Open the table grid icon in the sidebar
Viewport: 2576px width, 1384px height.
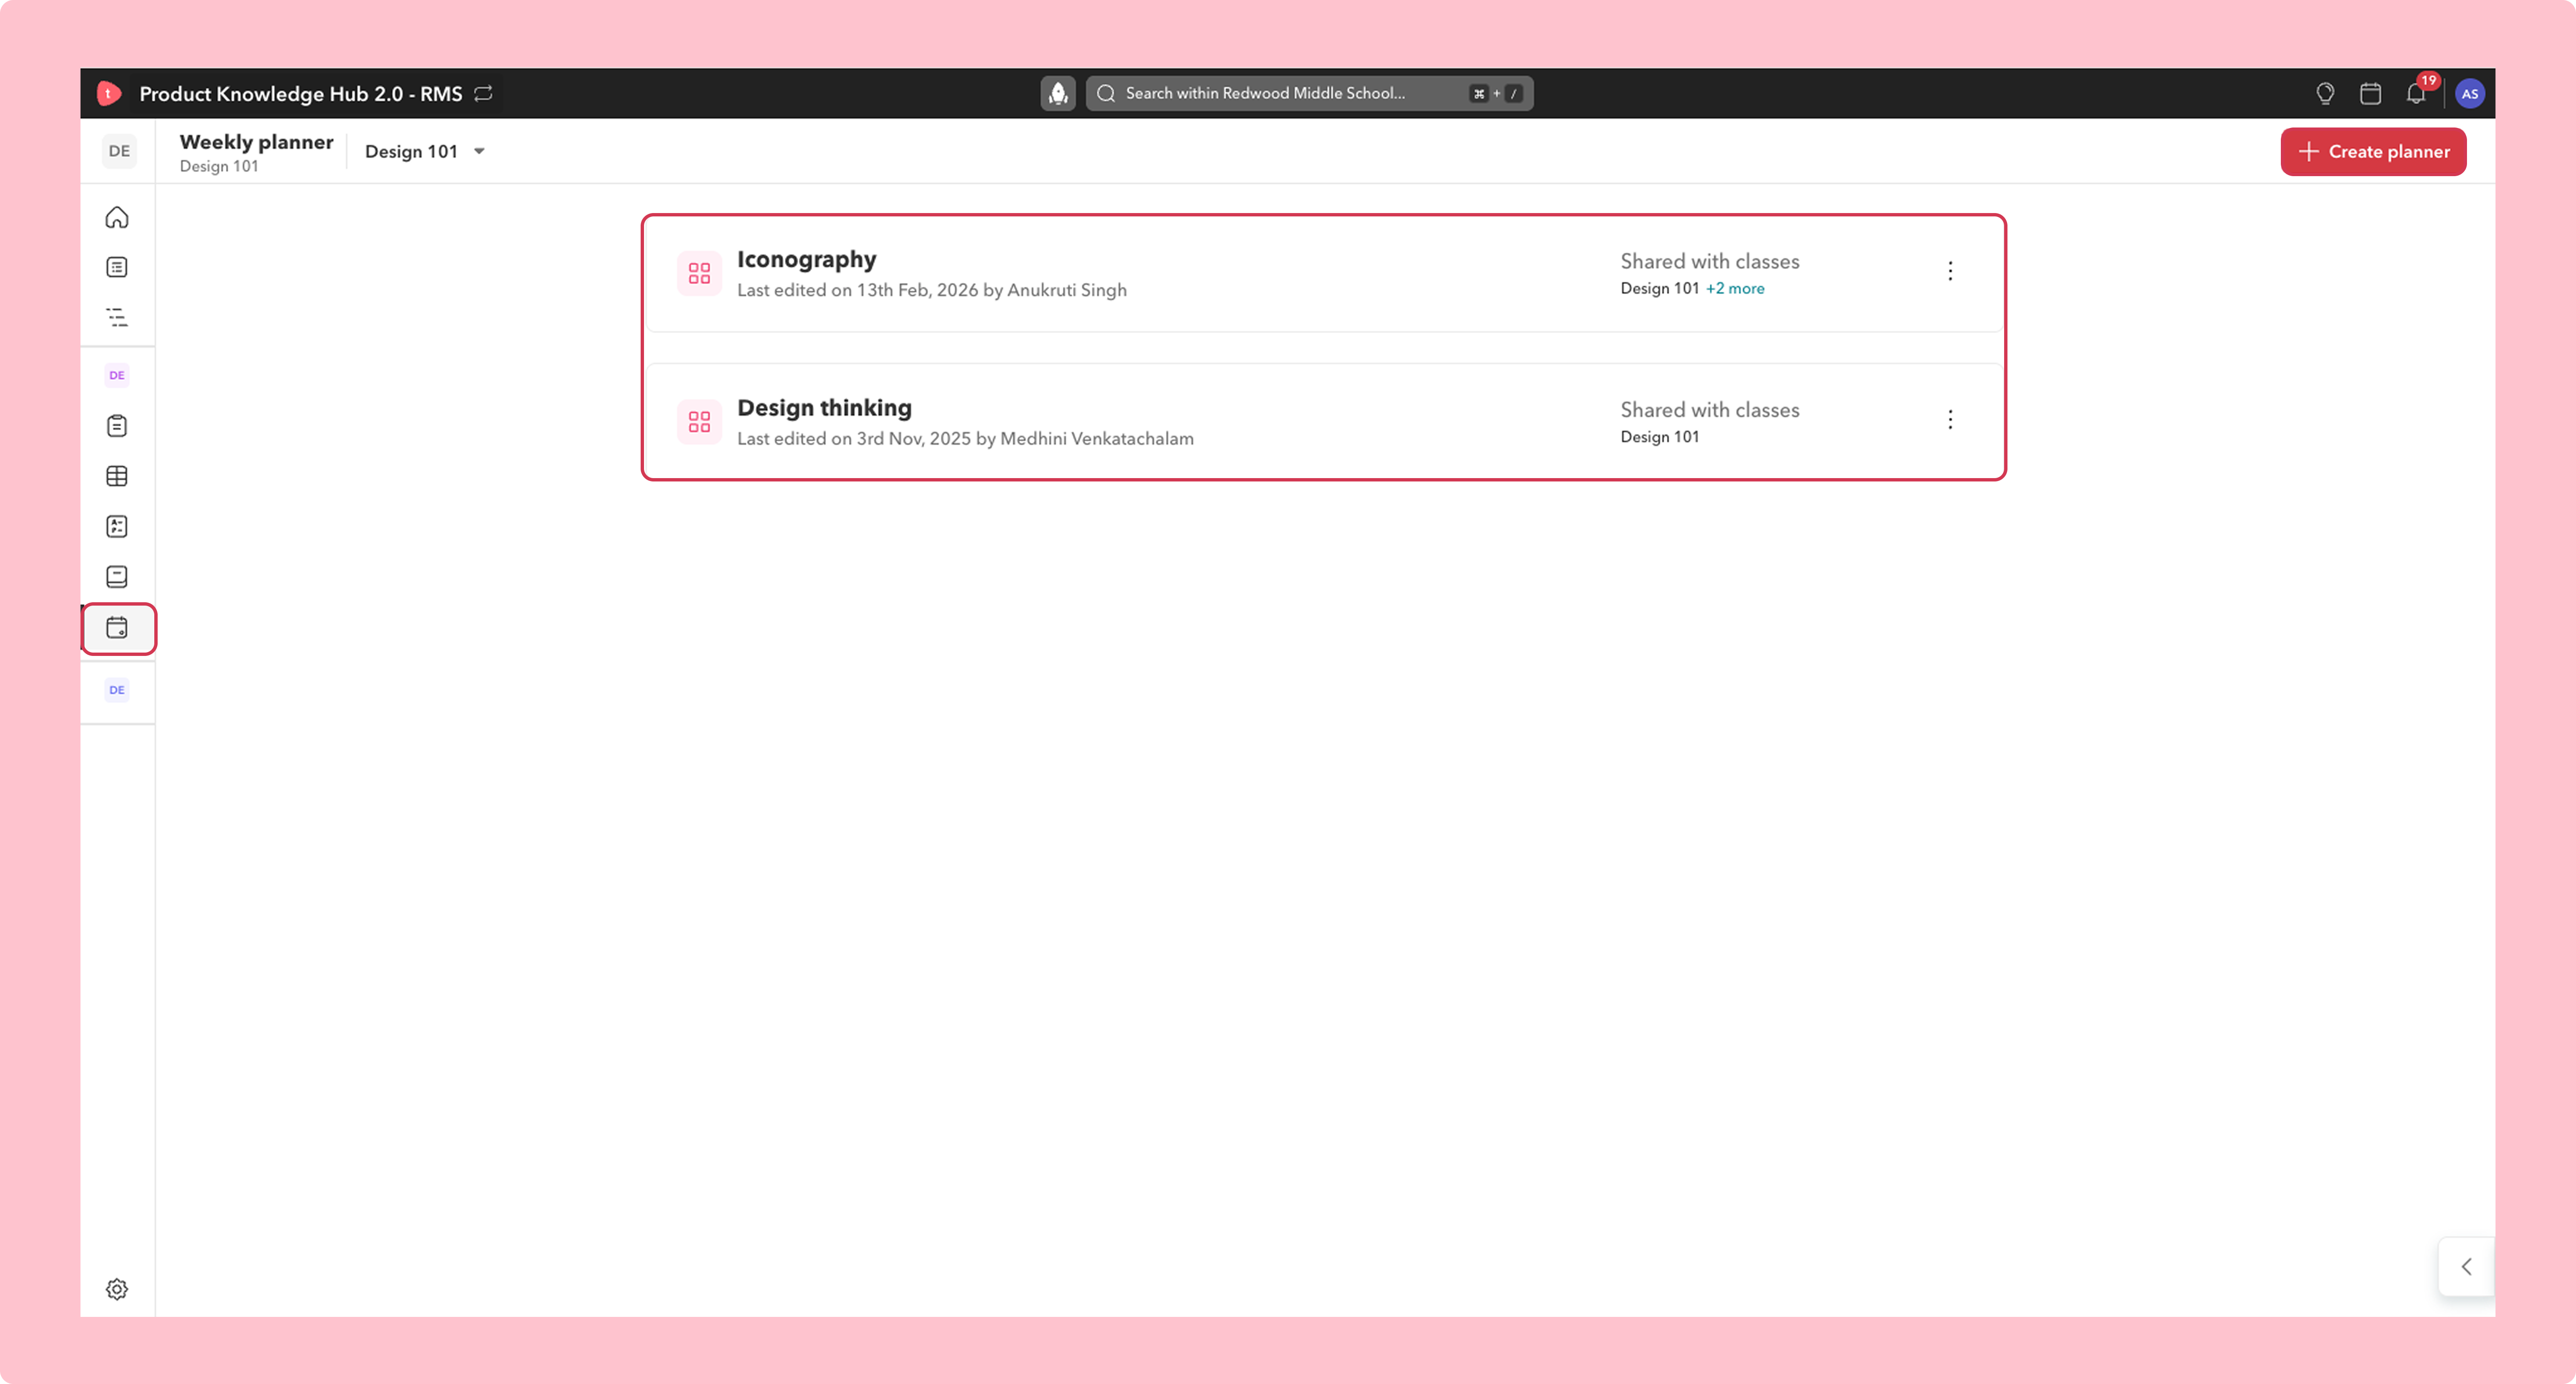click(117, 476)
